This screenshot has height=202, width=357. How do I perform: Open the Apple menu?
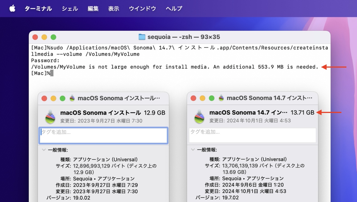pyautogui.click(x=12, y=9)
